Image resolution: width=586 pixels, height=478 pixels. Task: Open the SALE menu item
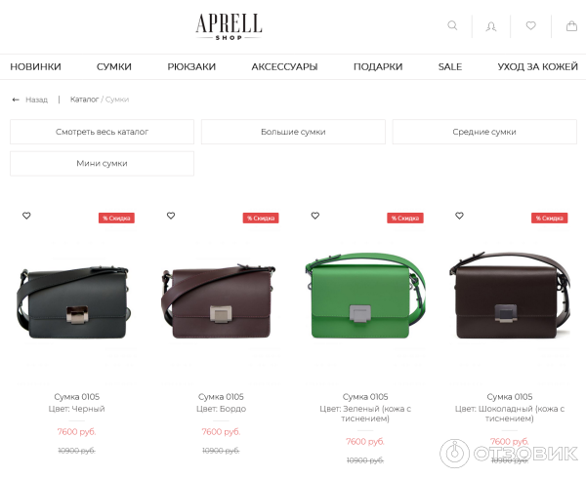pos(450,66)
